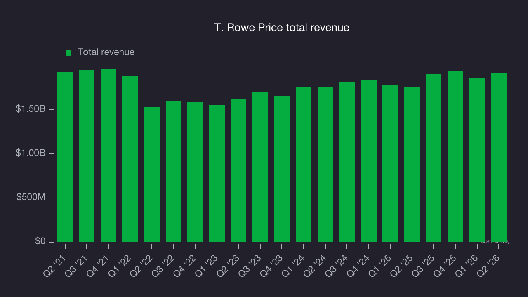
Task: Click the $1.00B y-axis label
Action: click(x=31, y=153)
